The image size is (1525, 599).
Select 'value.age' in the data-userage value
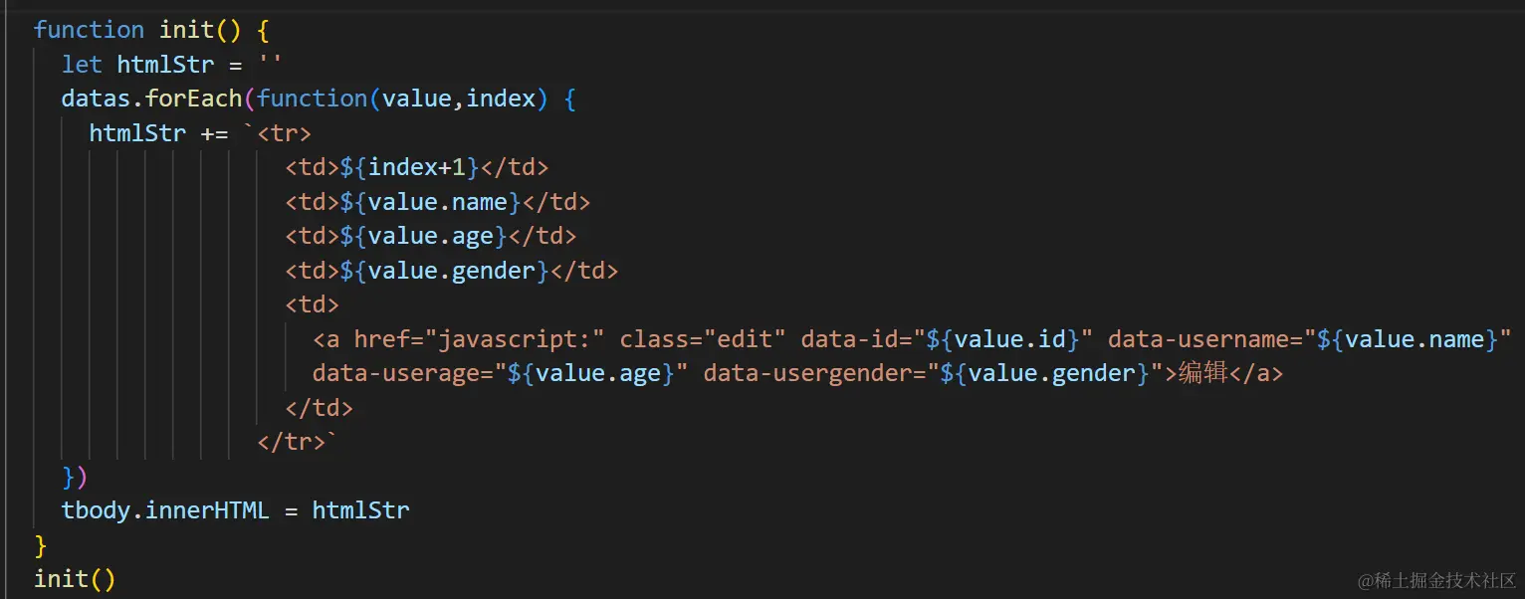(598, 373)
